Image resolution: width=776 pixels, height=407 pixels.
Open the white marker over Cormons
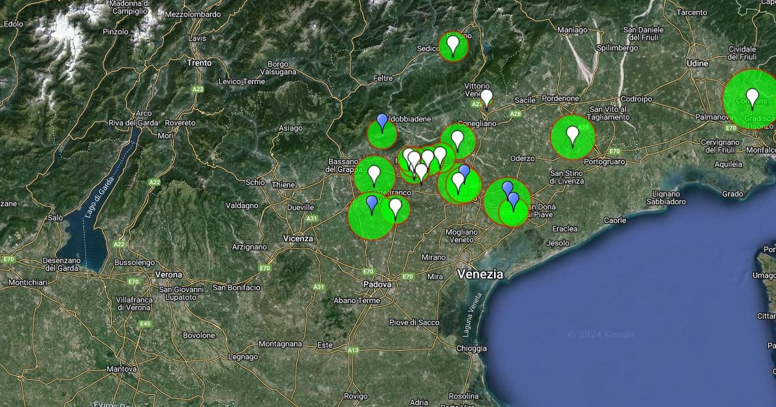point(751,98)
